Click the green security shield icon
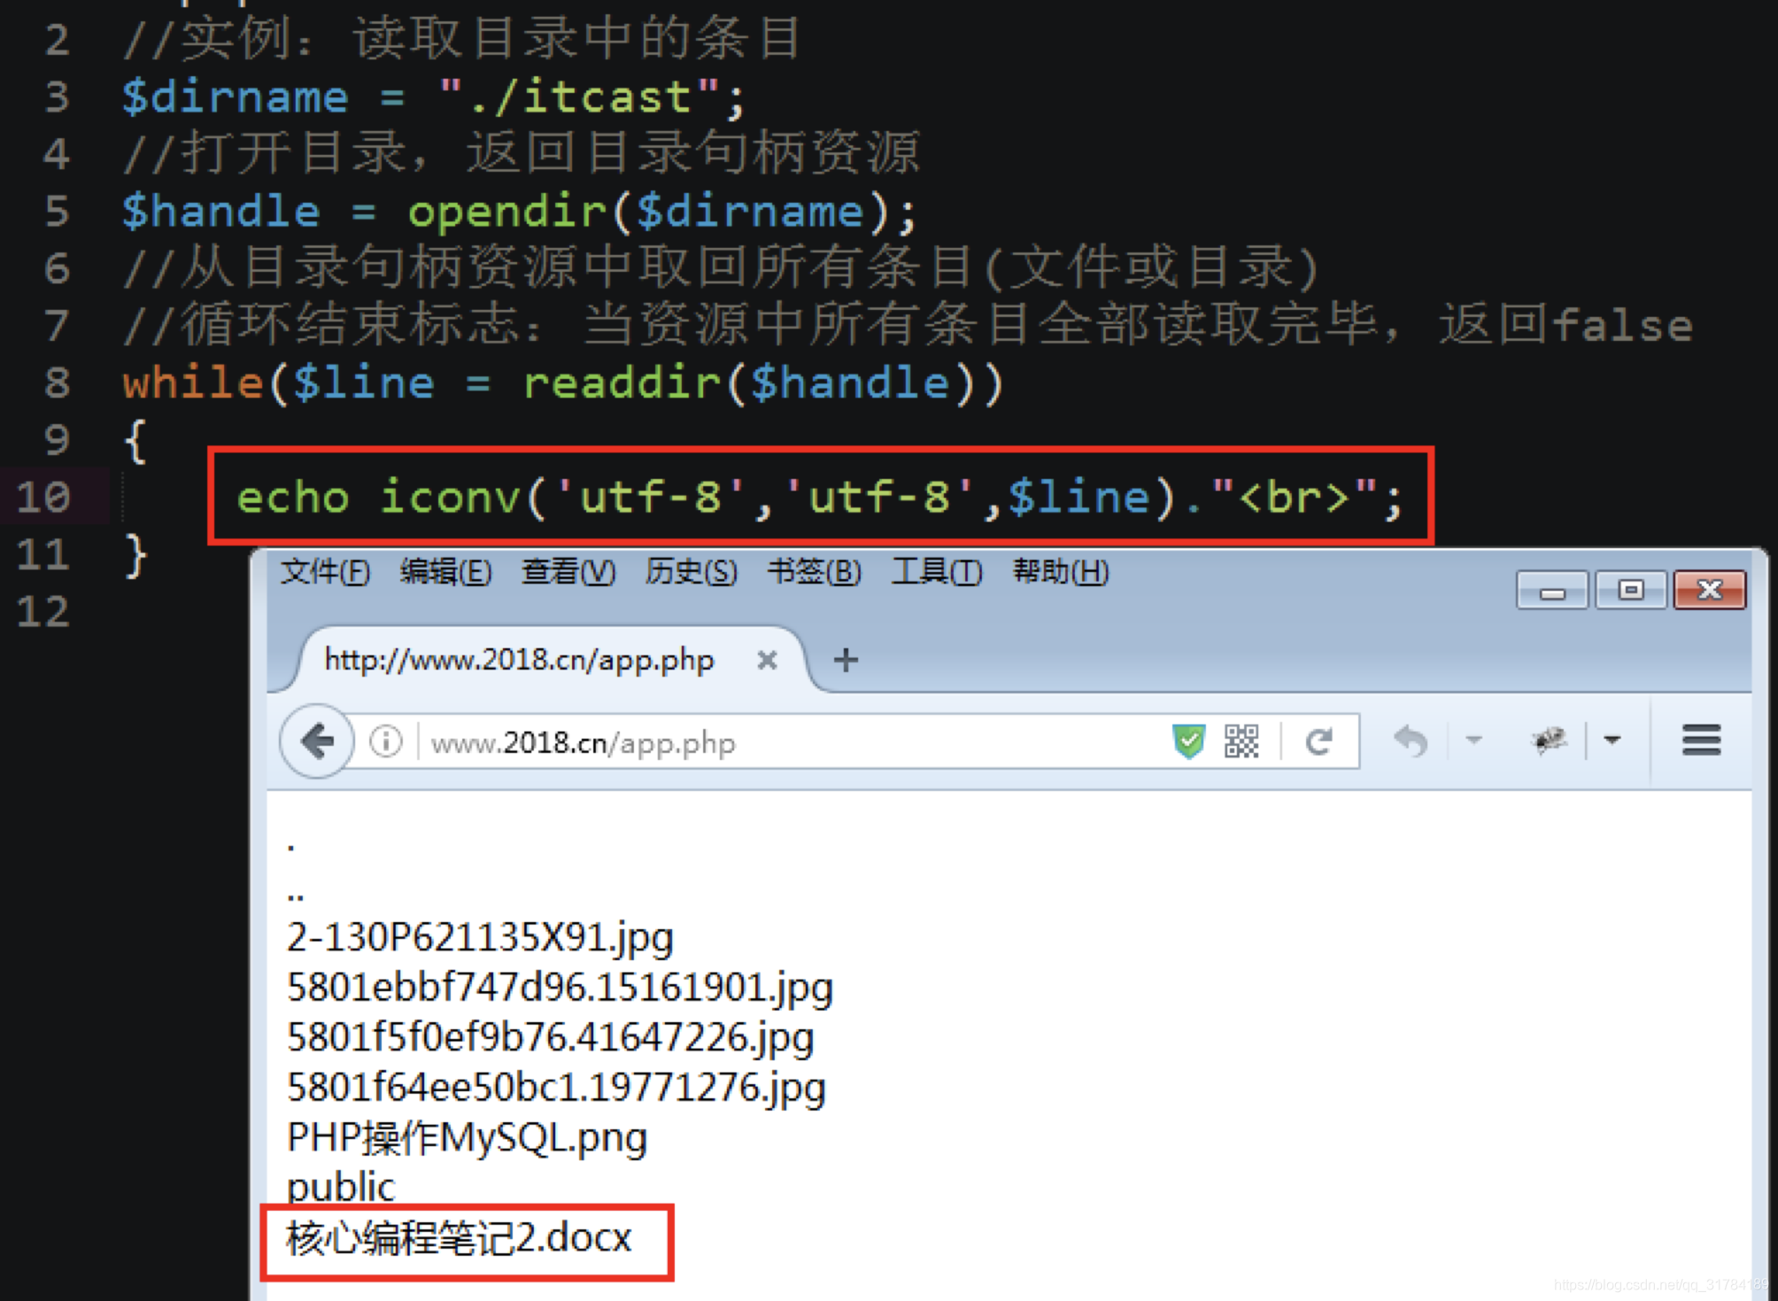Screen dimensions: 1778x1301 pyautogui.click(x=1188, y=741)
